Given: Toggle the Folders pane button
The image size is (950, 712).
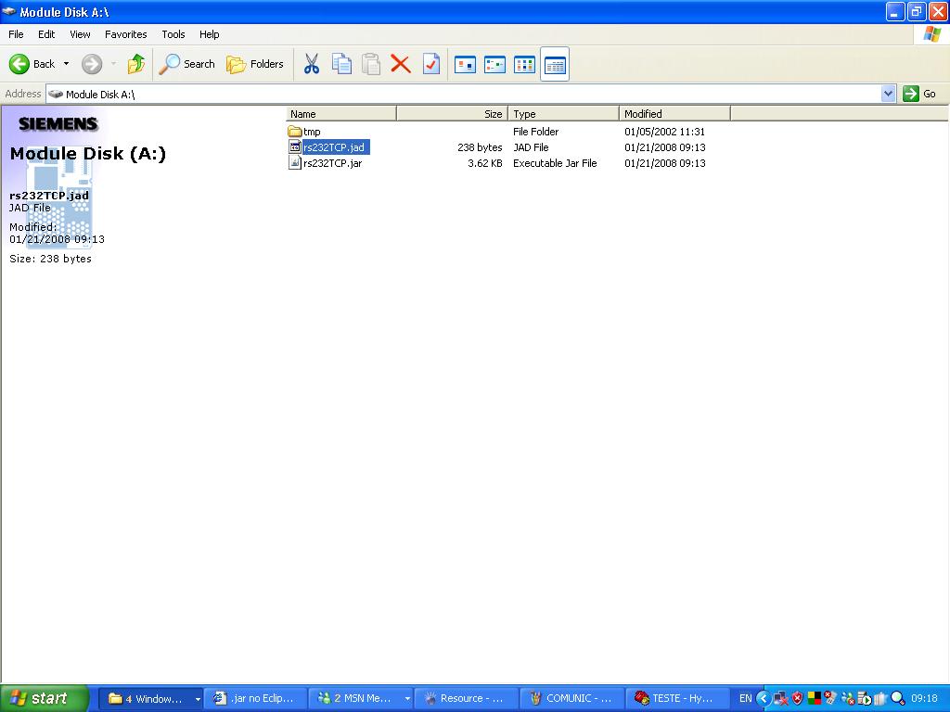Looking at the screenshot, I should 254,64.
